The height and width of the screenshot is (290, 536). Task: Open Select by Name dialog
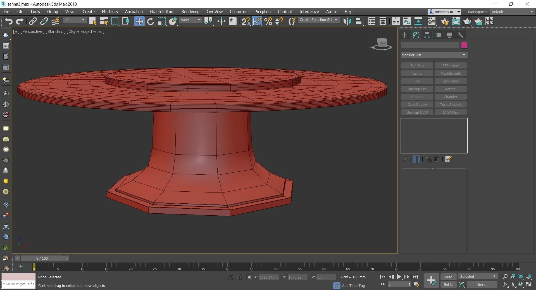(104, 21)
